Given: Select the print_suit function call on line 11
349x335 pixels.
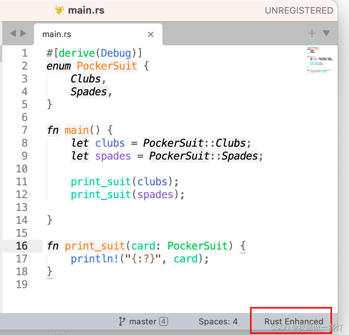Looking at the screenshot, I should (100, 181).
